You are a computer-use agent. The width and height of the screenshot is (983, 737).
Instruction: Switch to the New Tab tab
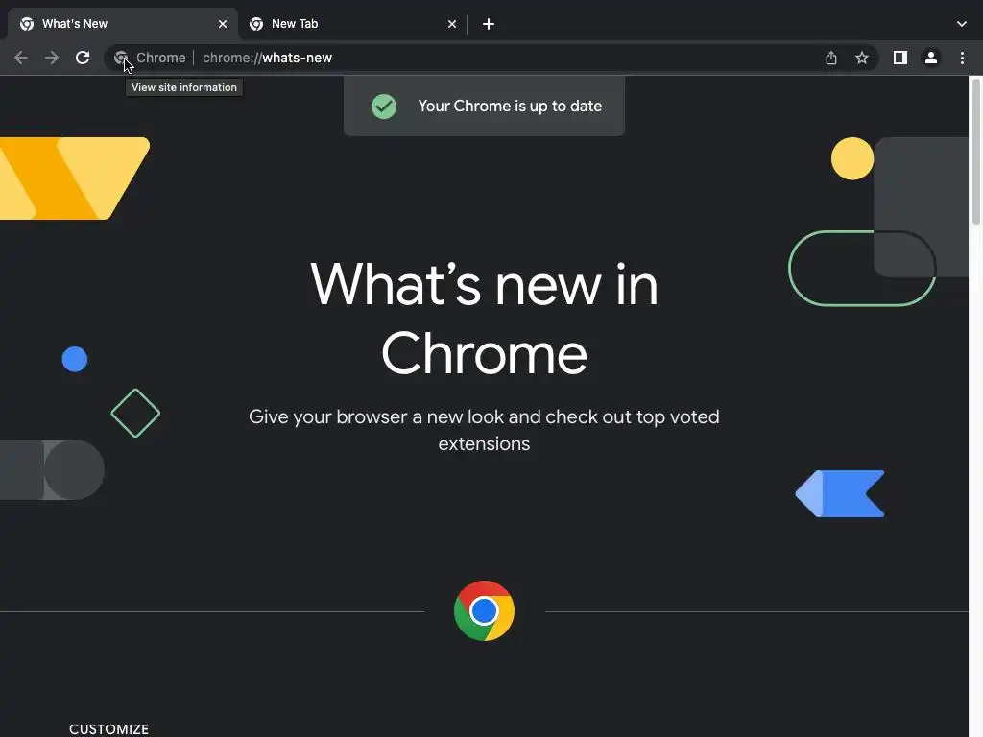(352, 24)
